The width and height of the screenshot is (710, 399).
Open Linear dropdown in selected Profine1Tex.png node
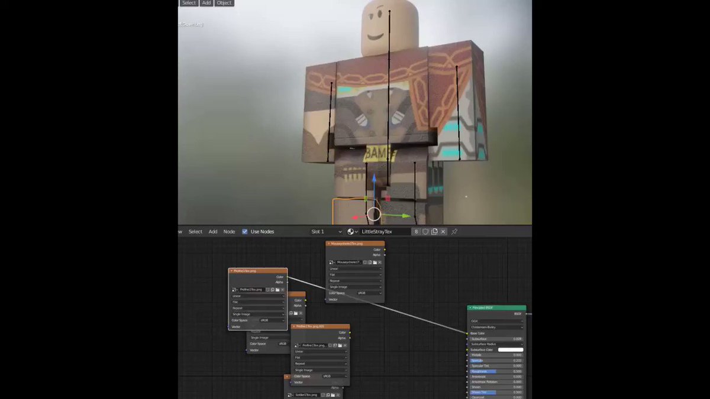258,296
